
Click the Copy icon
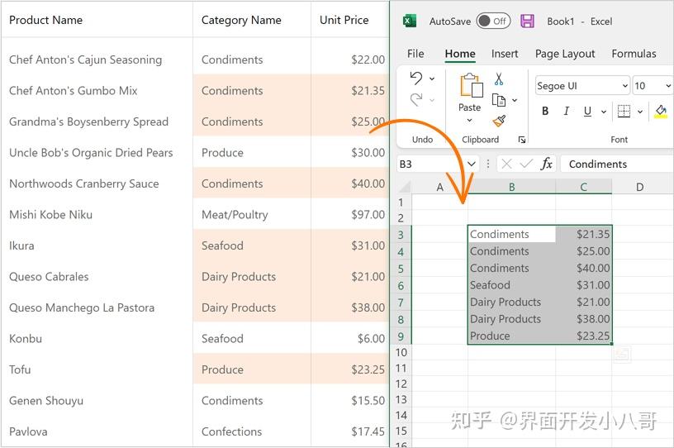[499, 100]
